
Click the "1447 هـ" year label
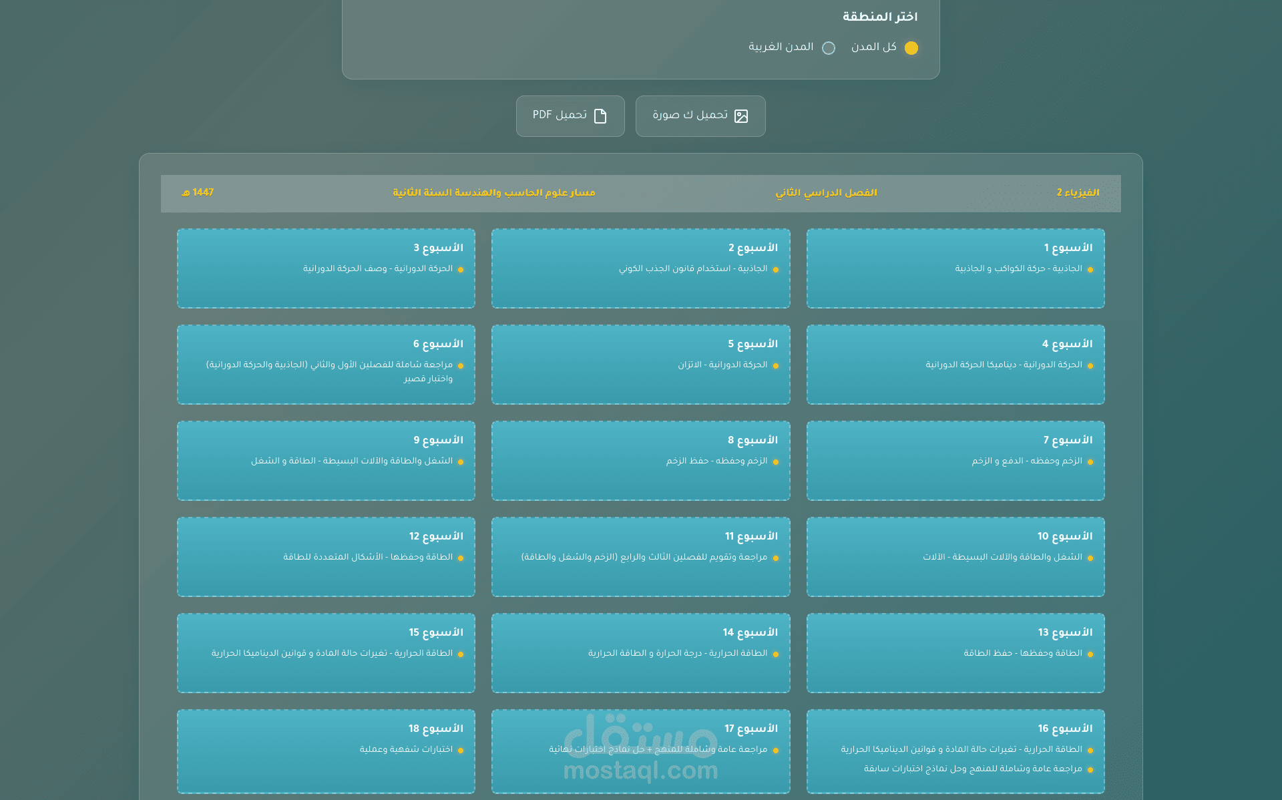point(198,193)
